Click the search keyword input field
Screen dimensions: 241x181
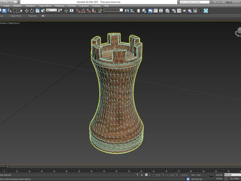click(194, 2)
